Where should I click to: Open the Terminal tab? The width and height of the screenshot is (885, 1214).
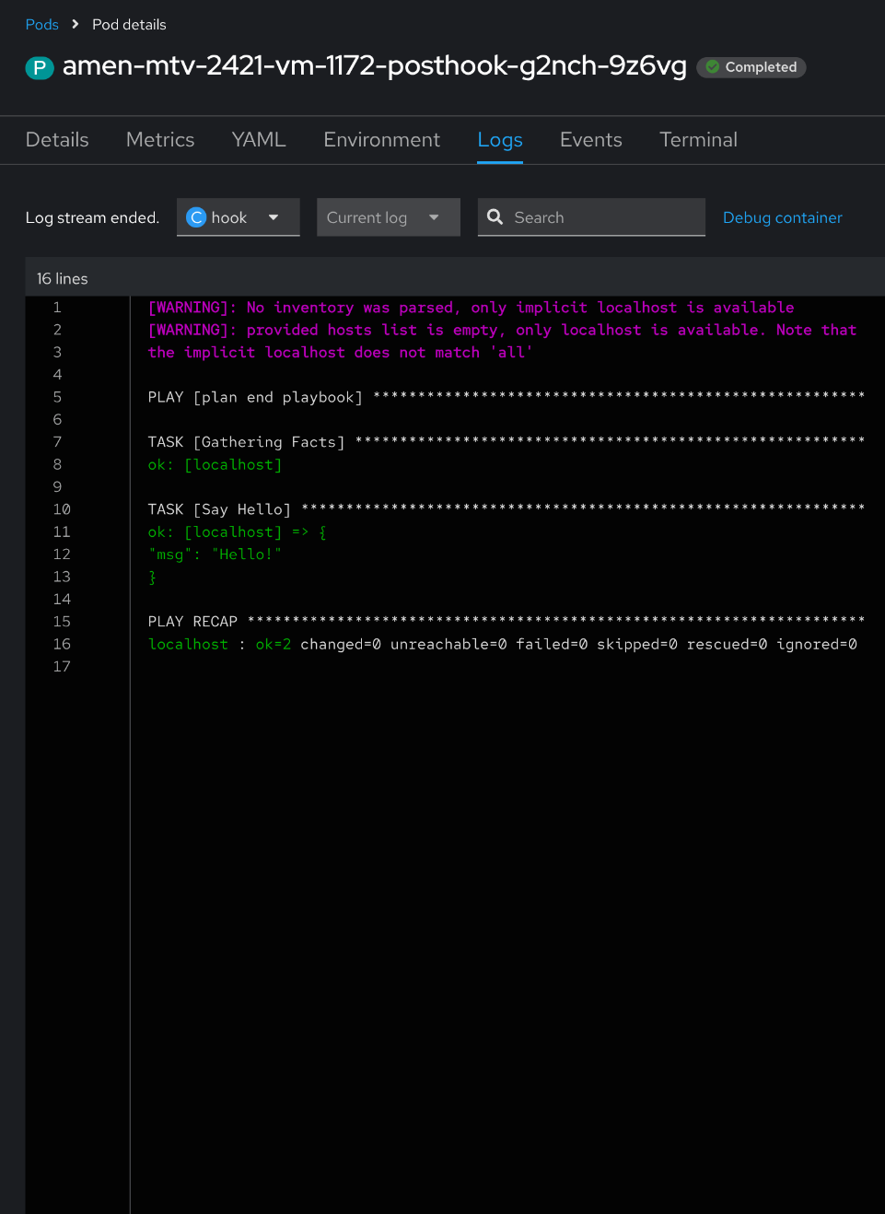pos(698,140)
